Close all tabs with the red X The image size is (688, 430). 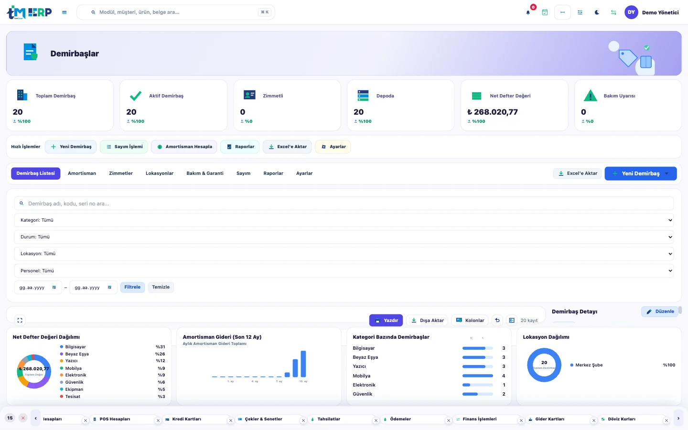[x=23, y=418]
